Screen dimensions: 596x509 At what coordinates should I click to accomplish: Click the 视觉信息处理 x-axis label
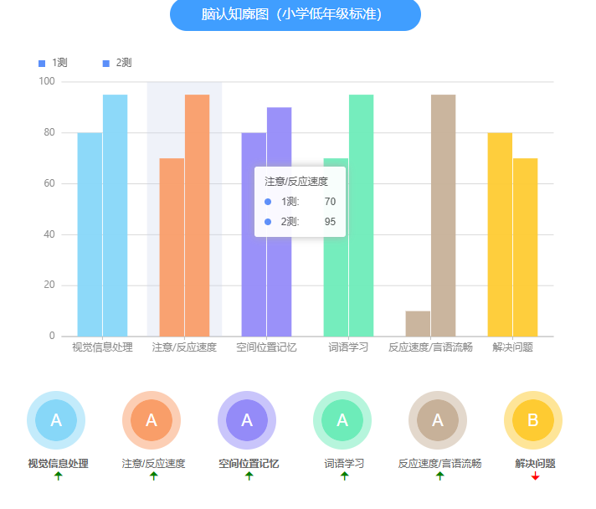(103, 347)
